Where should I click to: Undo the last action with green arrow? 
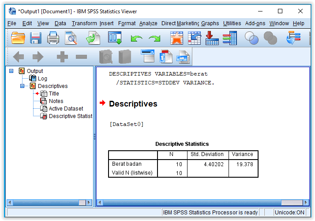[x=136, y=38]
